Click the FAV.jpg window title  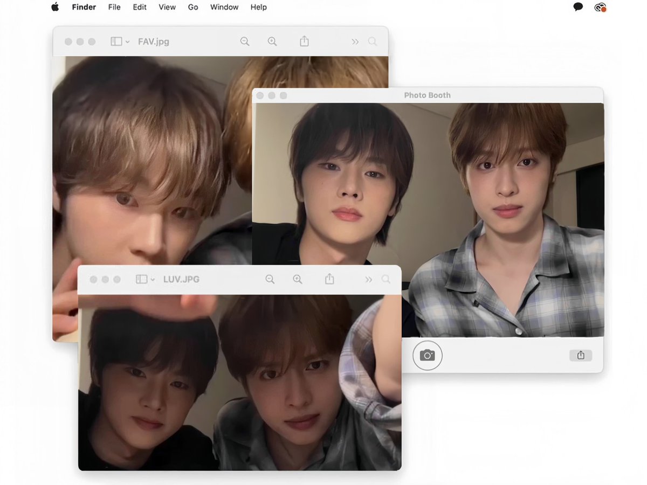coord(154,41)
